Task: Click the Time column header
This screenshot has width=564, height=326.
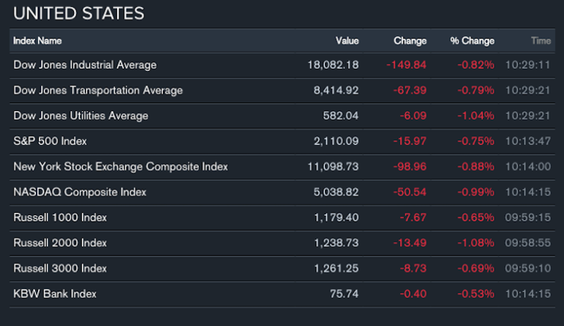Action: (x=541, y=41)
